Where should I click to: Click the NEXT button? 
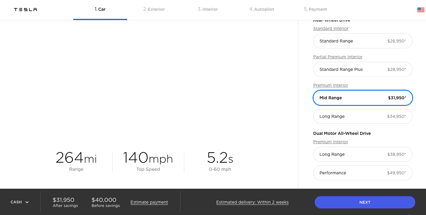pos(365,202)
